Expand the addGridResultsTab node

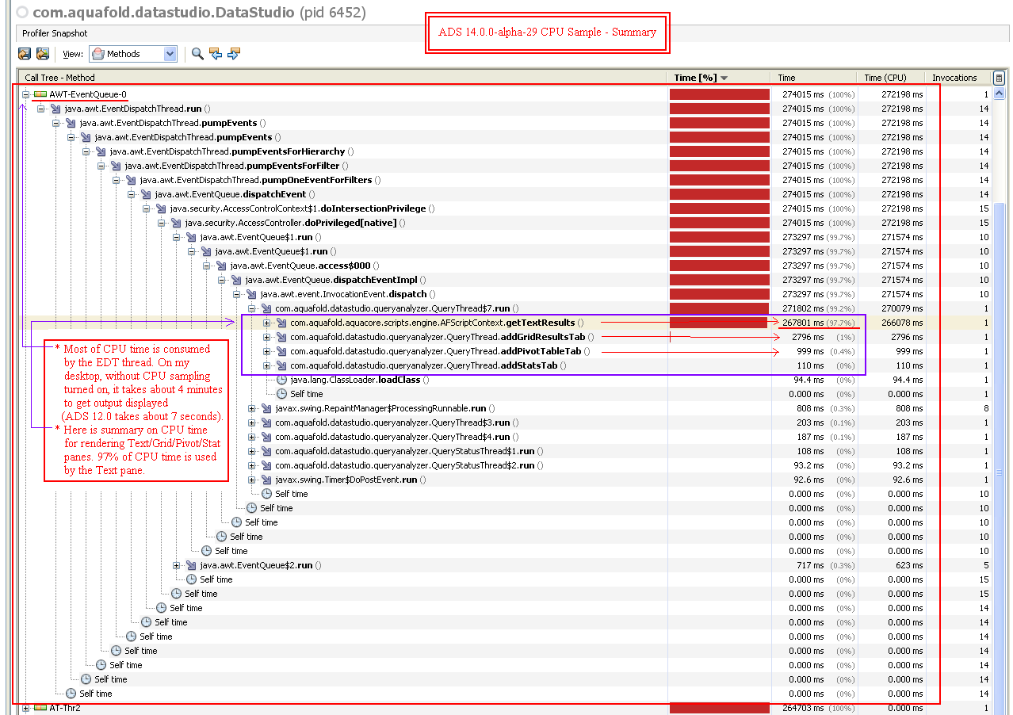coord(267,337)
